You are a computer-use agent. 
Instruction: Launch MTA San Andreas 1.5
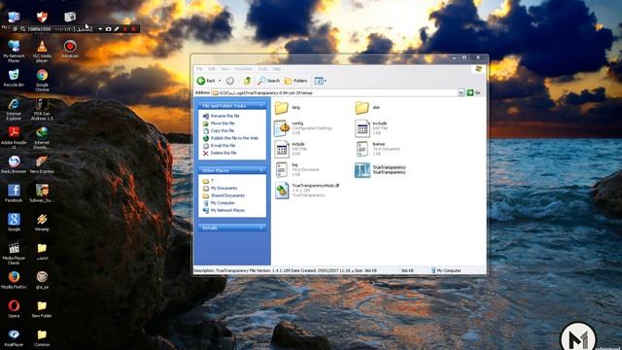pyautogui.click(x=42, y=109)
